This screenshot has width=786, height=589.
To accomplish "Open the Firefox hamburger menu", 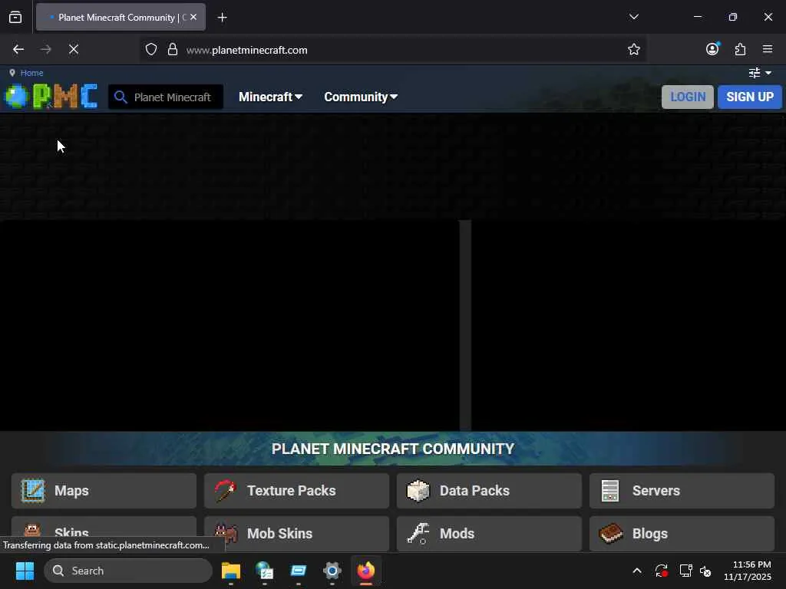I will tap(768, 49).
